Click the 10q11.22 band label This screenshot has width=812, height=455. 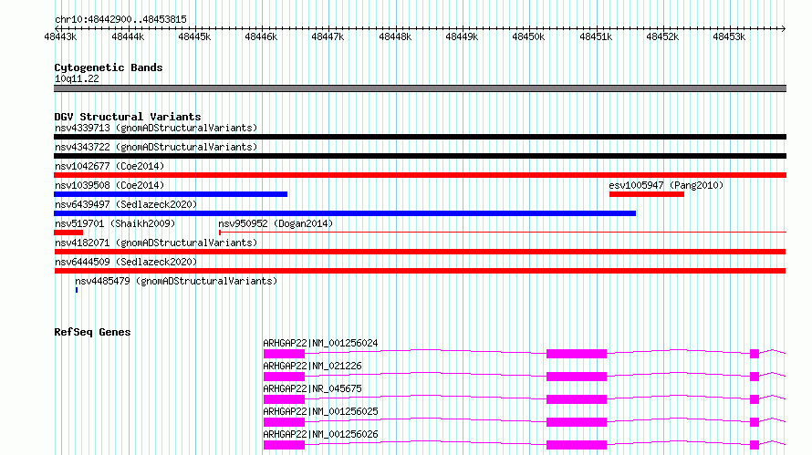(x=77, y=78)
